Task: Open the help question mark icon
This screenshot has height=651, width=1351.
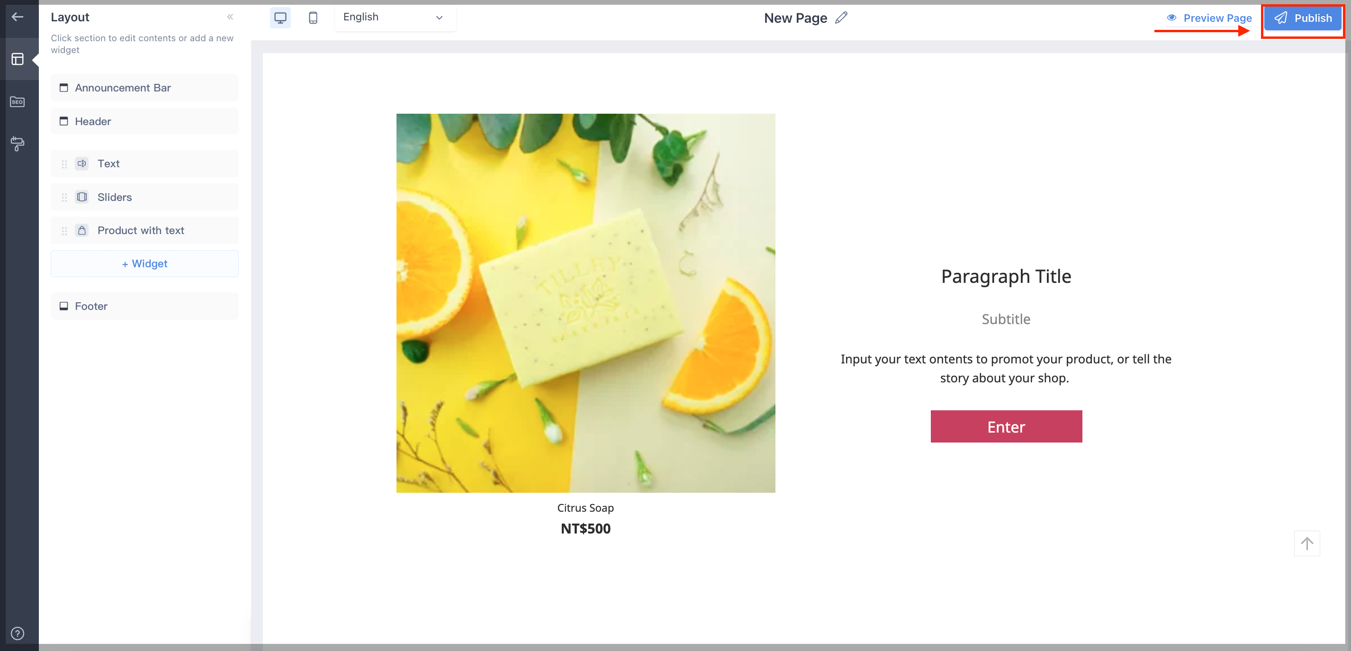Action: pyautogui.click(x=18, y=633)
